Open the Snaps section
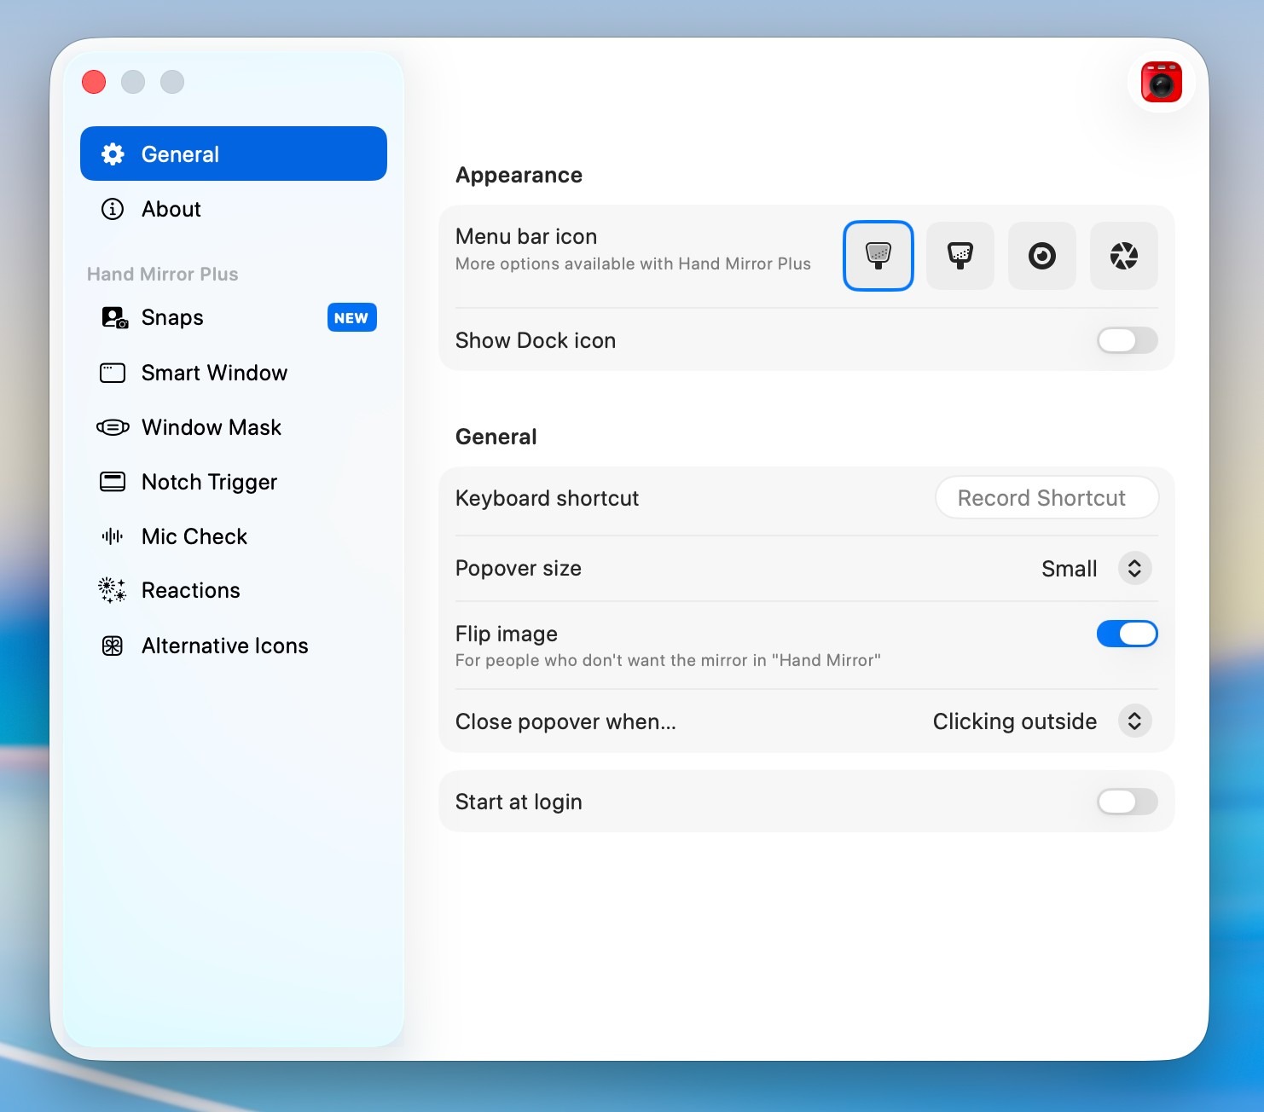1264x1112 pixels. click(x=234, y=318)
